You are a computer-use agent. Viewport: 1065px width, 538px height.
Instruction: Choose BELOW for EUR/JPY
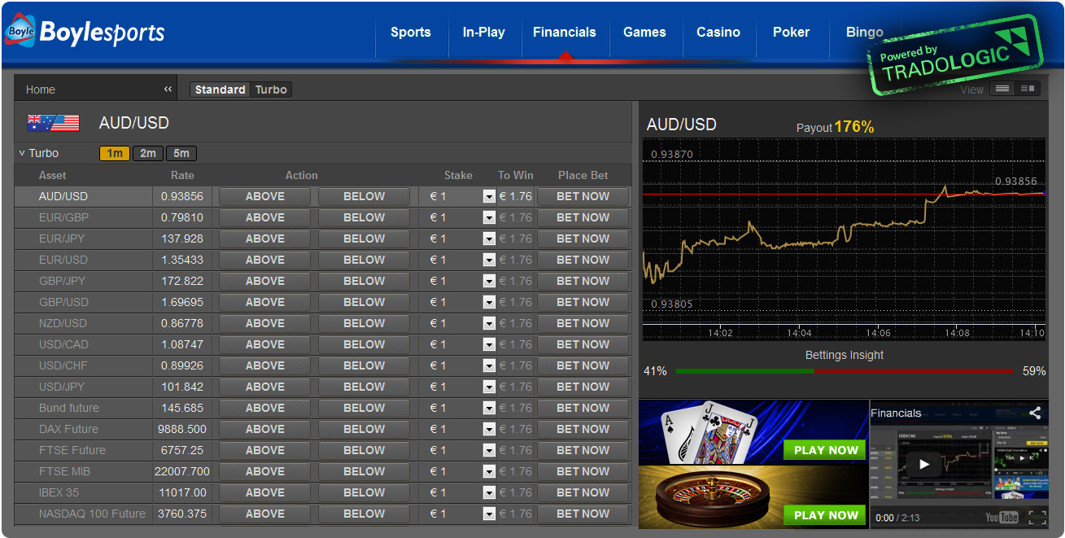(x=364, y=238)
